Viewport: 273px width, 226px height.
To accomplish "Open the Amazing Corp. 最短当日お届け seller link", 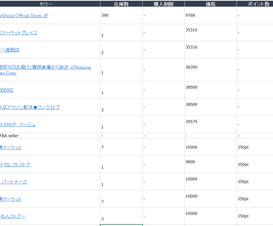I will [x=45, y=70].
